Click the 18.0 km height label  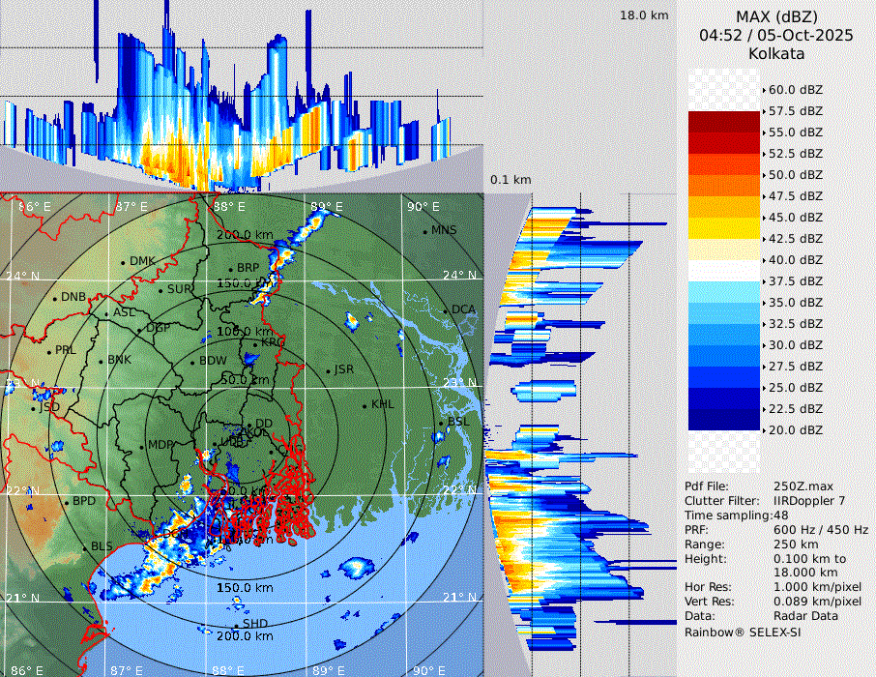click(x=644, y=15)
